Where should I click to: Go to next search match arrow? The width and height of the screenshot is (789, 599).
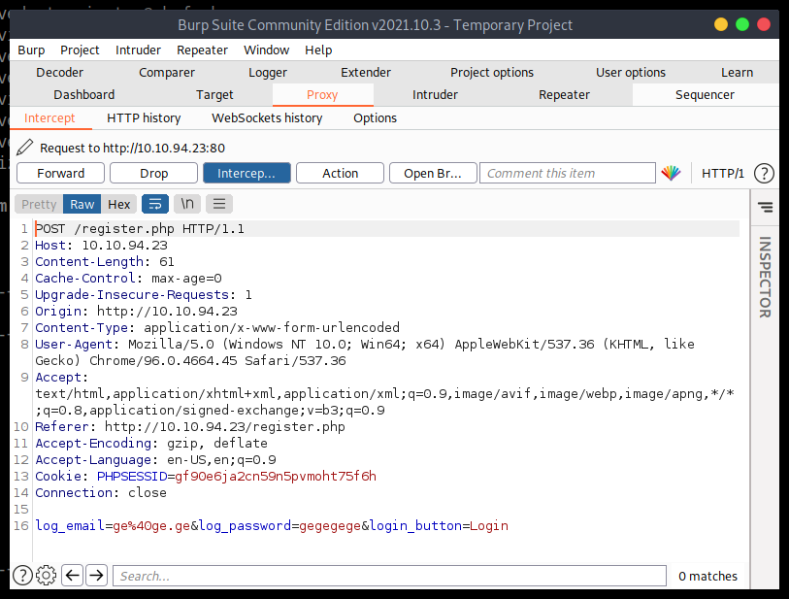(x=96, y=576)
